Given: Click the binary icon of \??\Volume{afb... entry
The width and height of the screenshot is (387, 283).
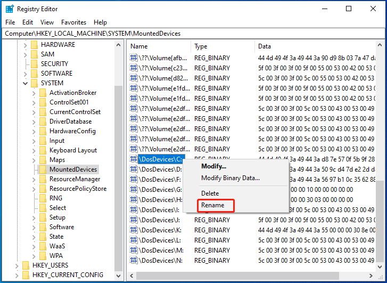Looking at the screenshot, I should 134,58.
